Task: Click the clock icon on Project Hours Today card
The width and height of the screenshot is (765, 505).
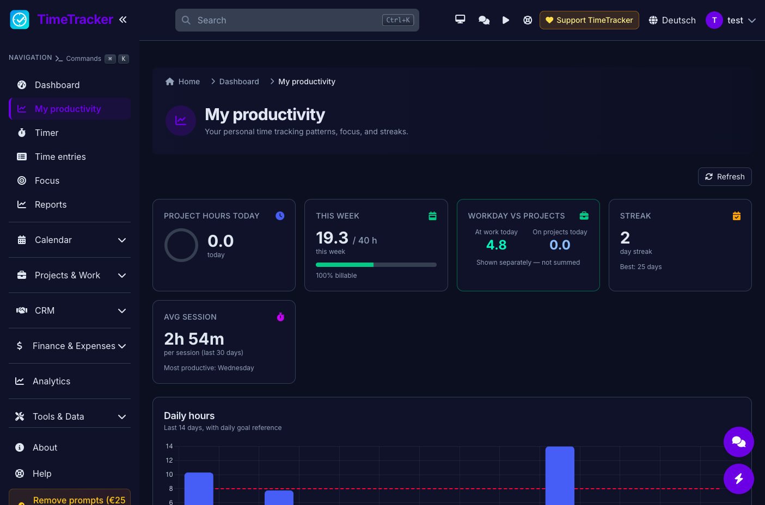Action: (280, 216)
